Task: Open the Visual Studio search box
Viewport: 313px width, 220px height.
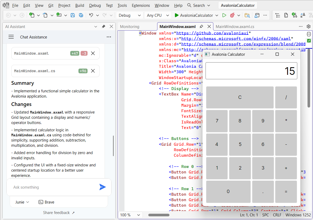Action: (x=199, y=5)
